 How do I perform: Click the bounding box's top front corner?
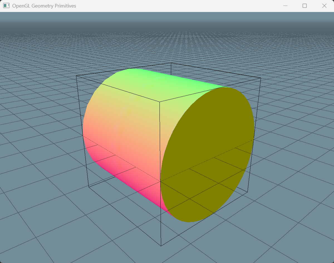[x=159, y=102]
